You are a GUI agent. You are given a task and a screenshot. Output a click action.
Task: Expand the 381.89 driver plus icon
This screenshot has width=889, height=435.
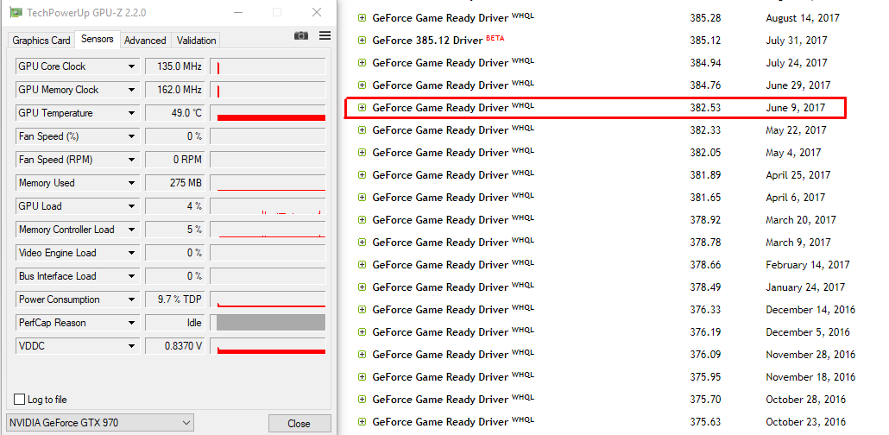(362, 174)
